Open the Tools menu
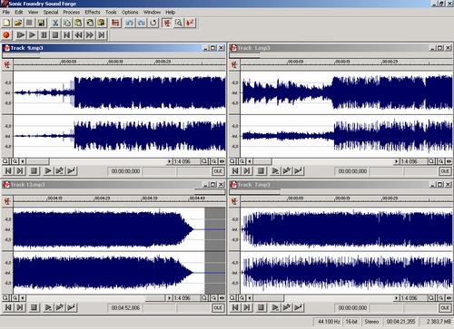The image size is (454, 329). (x=111, y=12)
